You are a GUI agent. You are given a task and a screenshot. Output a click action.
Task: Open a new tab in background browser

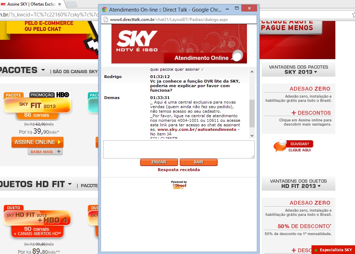tap(72, 4)
